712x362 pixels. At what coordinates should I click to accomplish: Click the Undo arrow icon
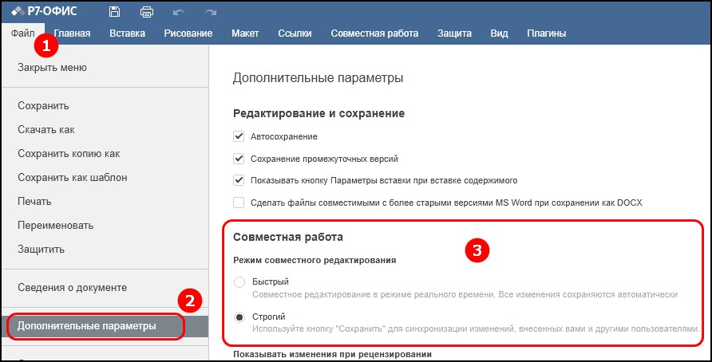(x=179, y=12)
